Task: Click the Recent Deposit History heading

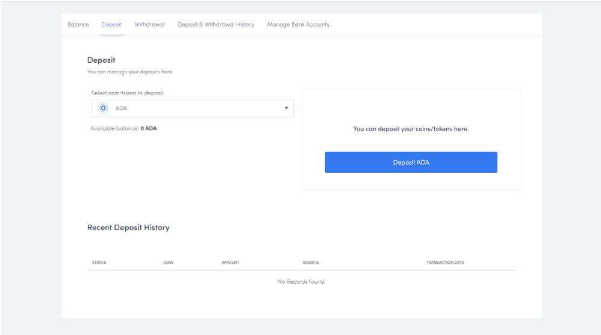Action: (x=128, y=228)
